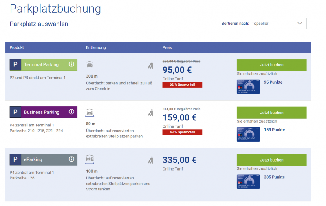Screen dimensions: 326x206
Task: Book Business Parking with 'Jetzt buchen'
Action: tap(271, 113)
